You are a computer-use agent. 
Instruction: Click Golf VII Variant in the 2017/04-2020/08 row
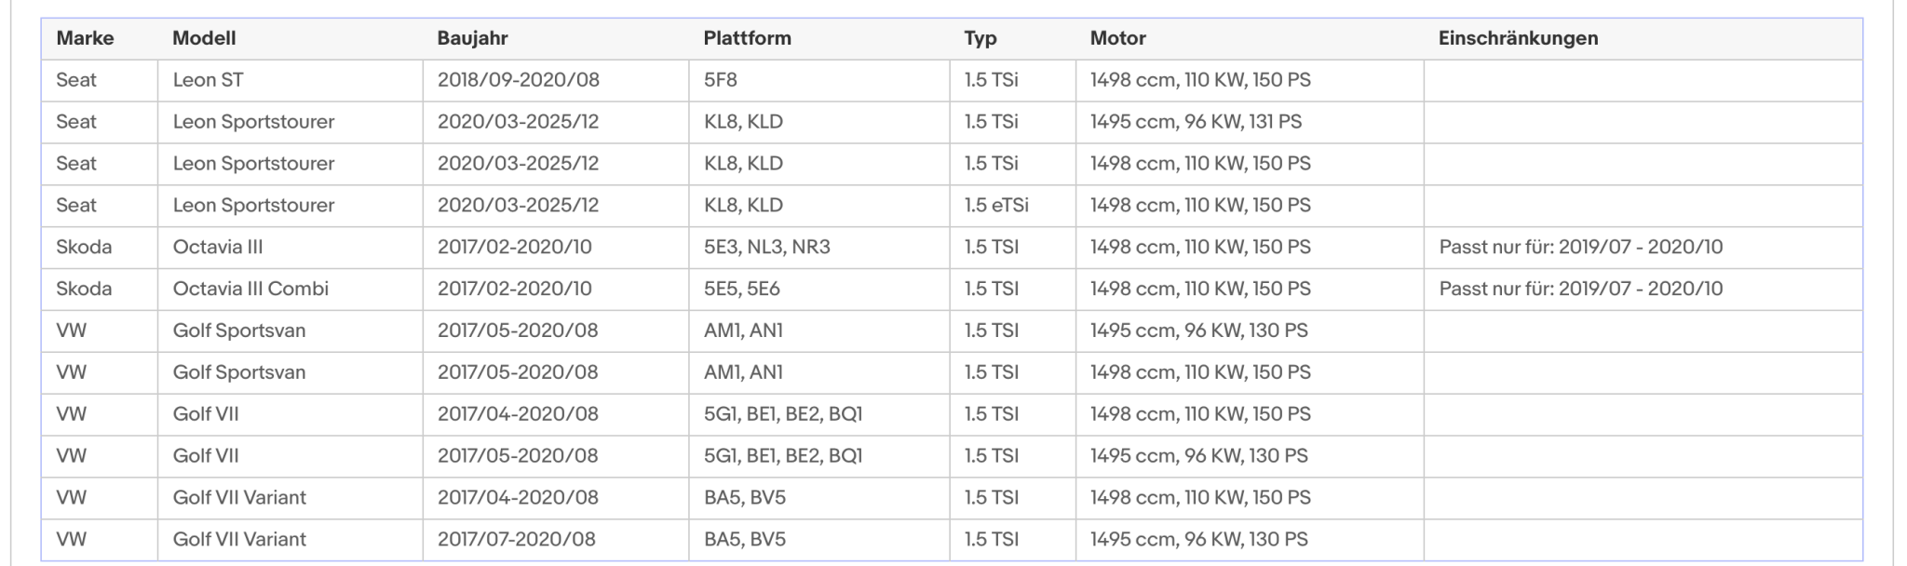tap(291, 497)
